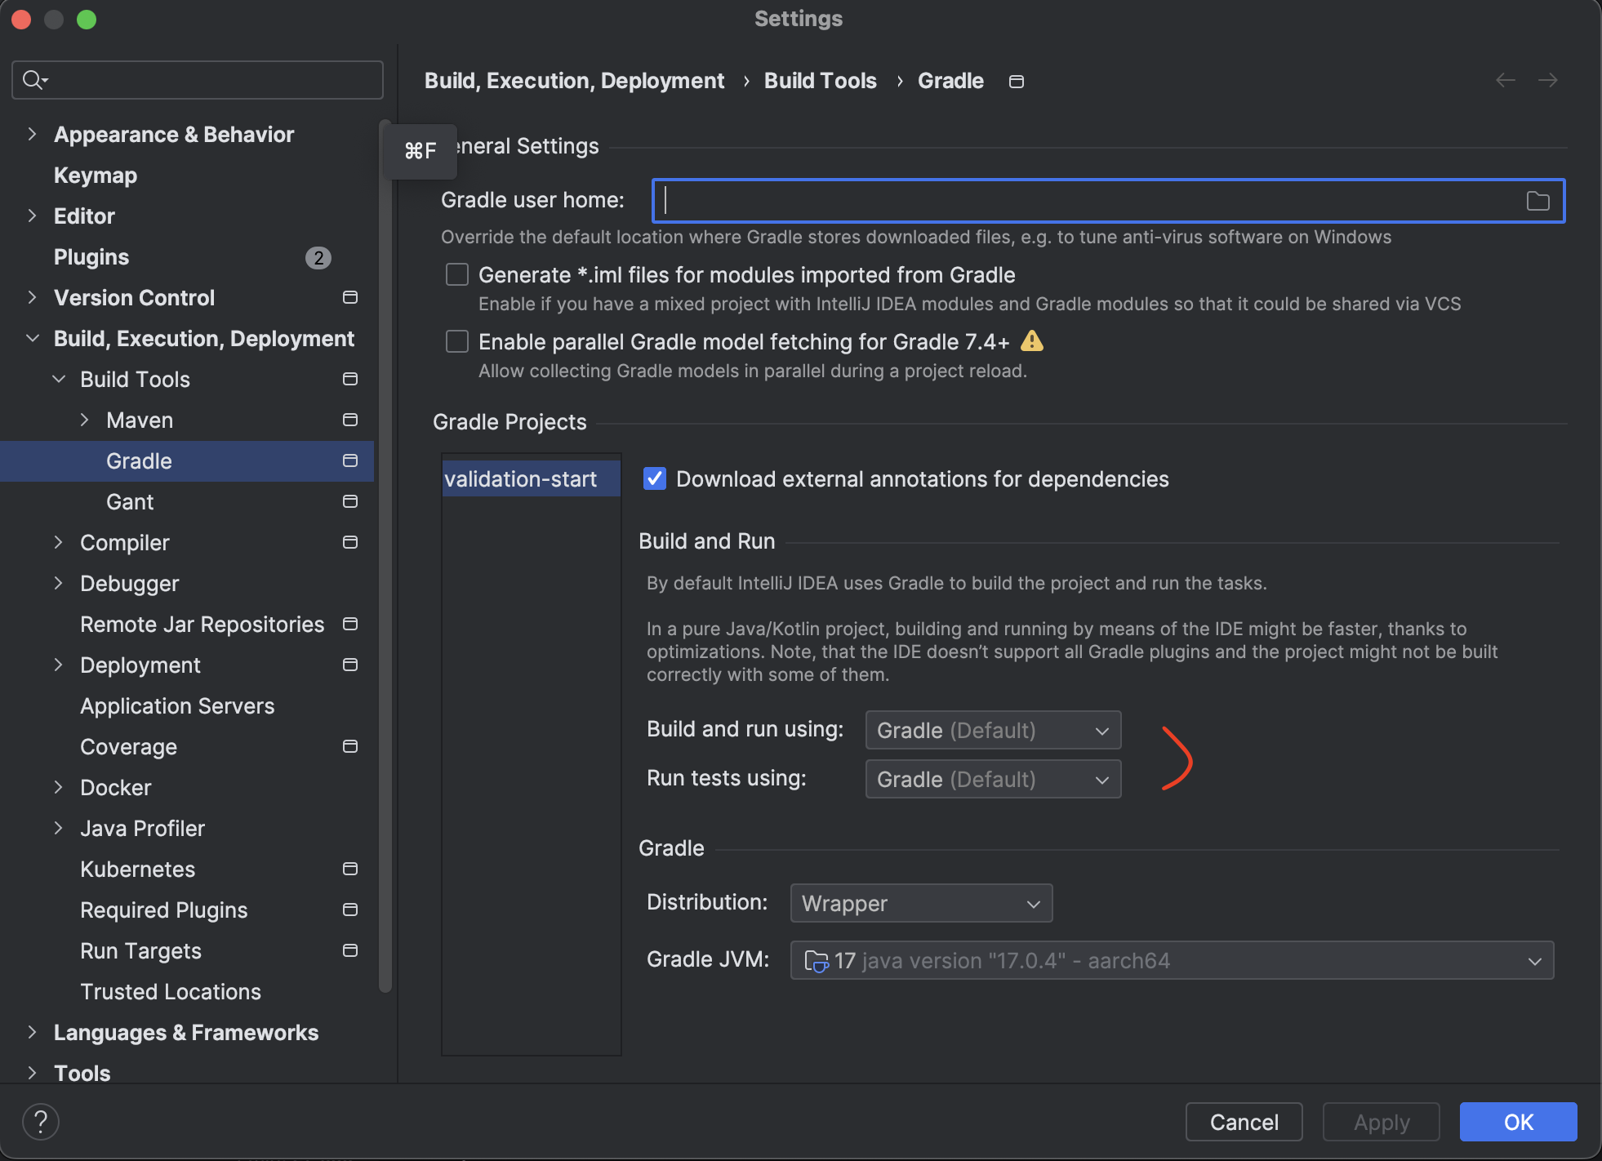Select the validation-start Gradle project
This screenshot has width=1602, height=1161.
(531, 478)
